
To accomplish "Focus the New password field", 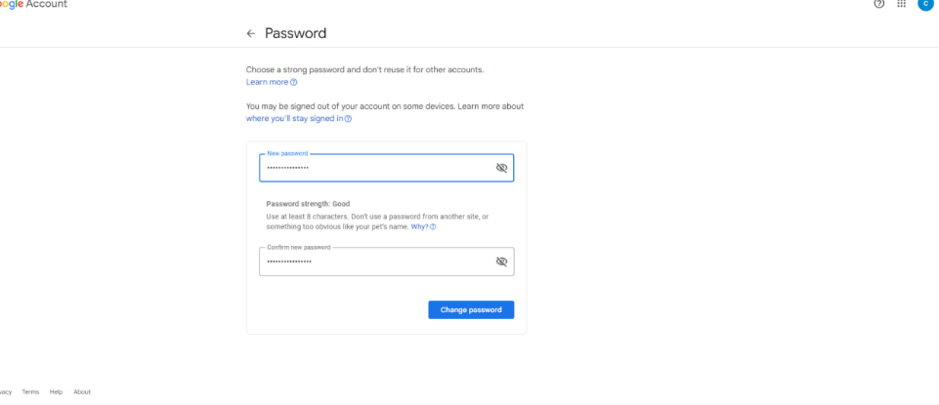I will tap(376, 168).
